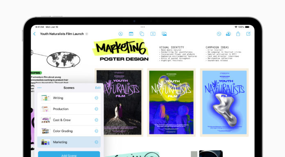Open the shapes library icon
The height and width of the screenshot is (157, 285).
coord(142,34)
